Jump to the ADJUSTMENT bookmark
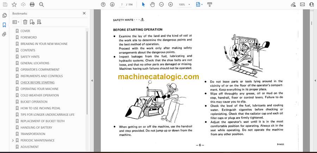This screenshot has height=153, width=317. (30, 147)
